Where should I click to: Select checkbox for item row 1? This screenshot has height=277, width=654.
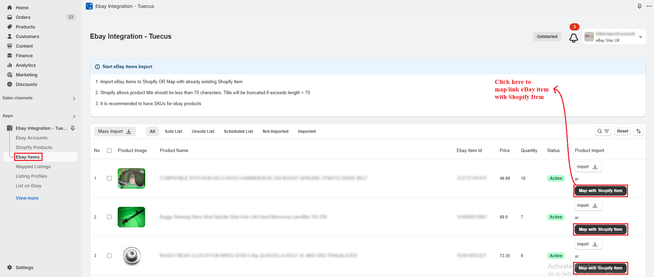(x=109, y=178)
